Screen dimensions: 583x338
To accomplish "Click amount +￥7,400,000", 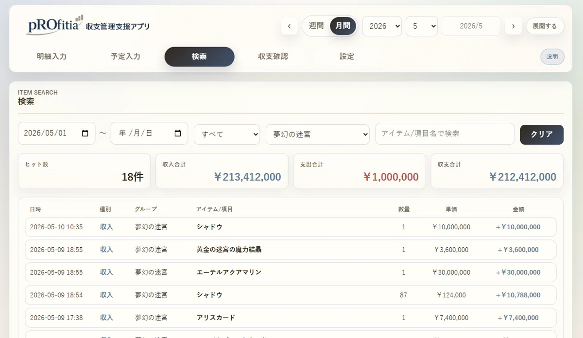I will click(518, 318).
